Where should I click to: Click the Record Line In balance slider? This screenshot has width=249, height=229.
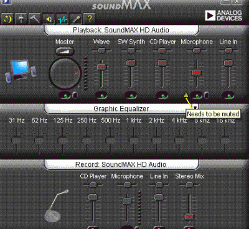(159, 185)
